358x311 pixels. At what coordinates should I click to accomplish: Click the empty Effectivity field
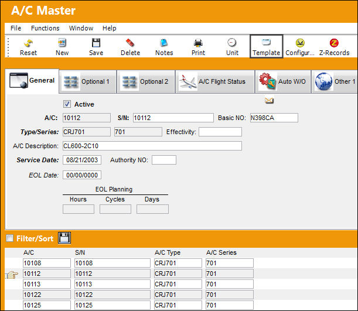(220, 132)
